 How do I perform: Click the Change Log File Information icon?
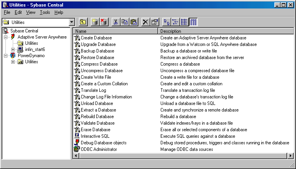click(77, 97)
